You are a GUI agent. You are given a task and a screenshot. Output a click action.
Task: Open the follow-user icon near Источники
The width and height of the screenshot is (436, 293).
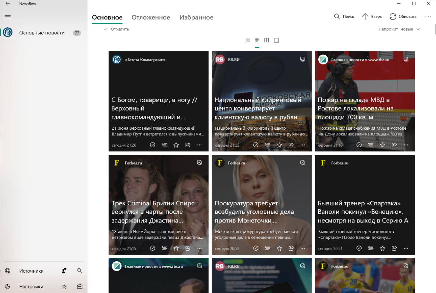point(63,271)
